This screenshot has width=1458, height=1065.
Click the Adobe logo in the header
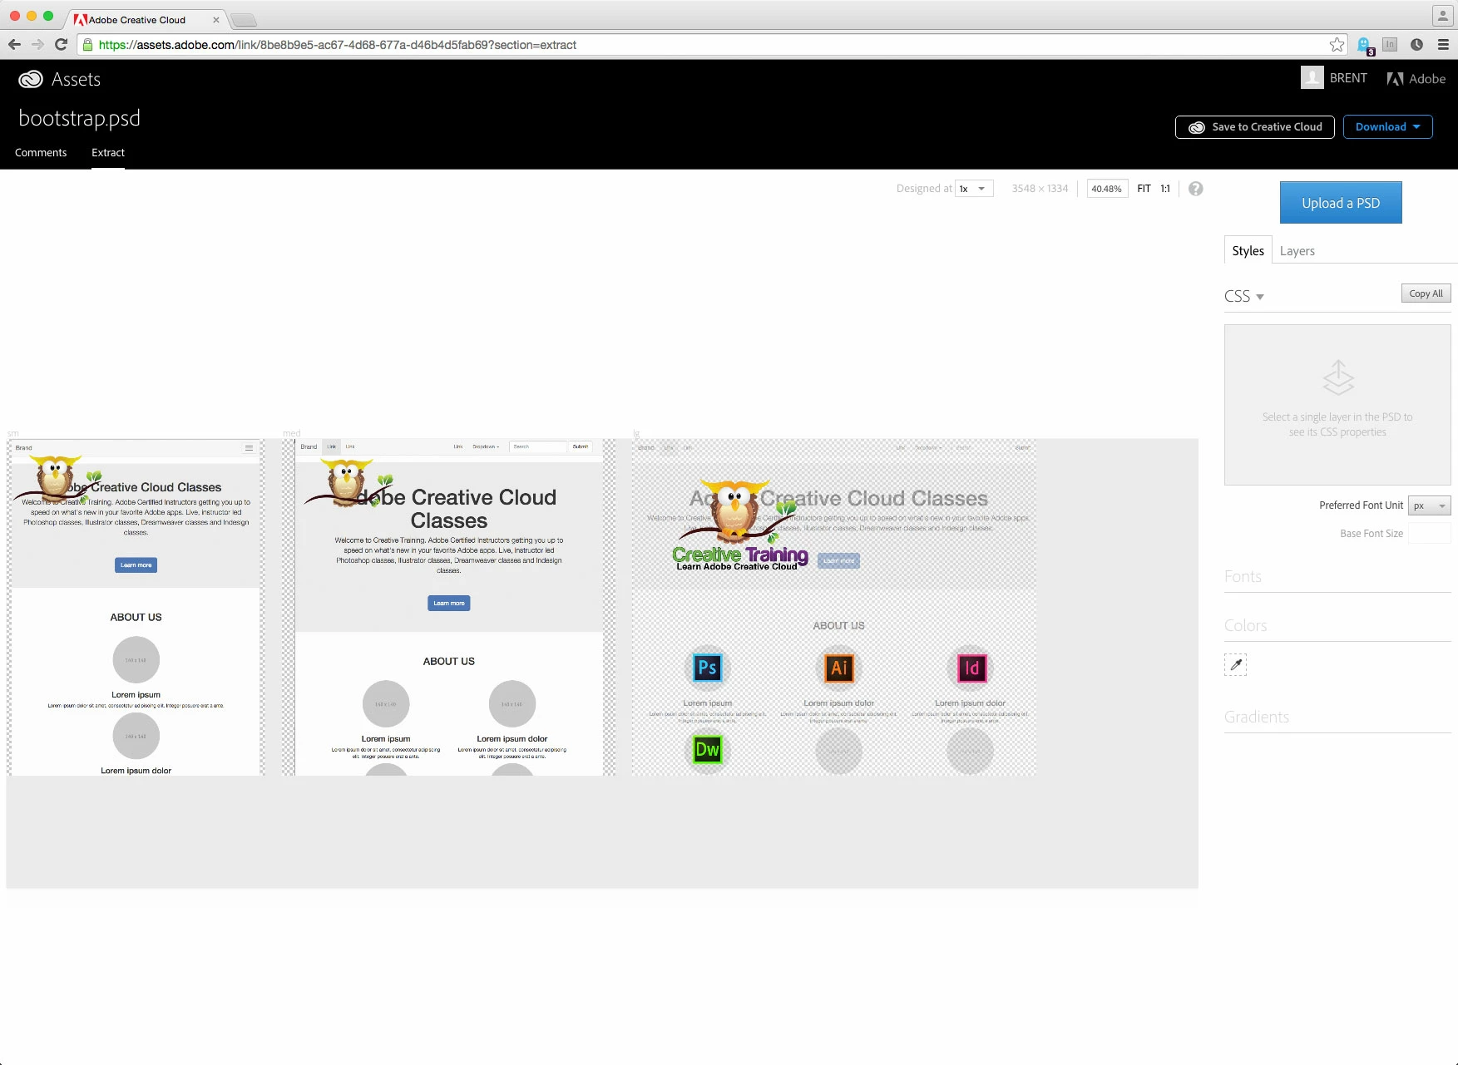1416,79
